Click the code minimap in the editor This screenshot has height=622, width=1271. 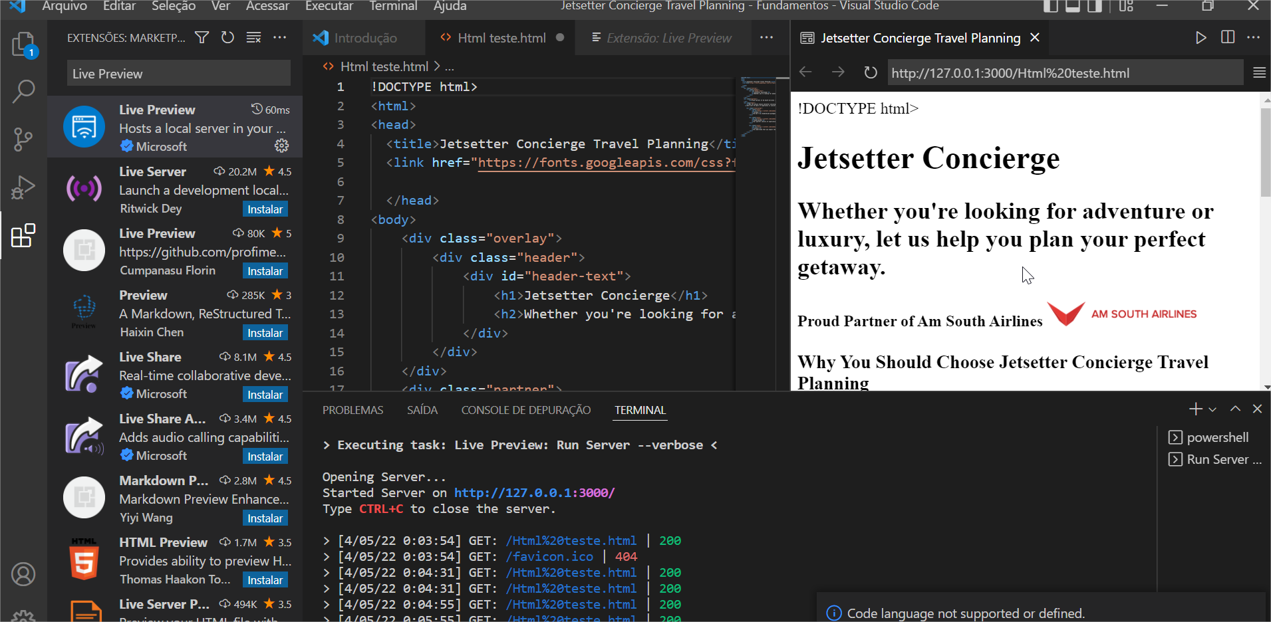pos(758,106)
